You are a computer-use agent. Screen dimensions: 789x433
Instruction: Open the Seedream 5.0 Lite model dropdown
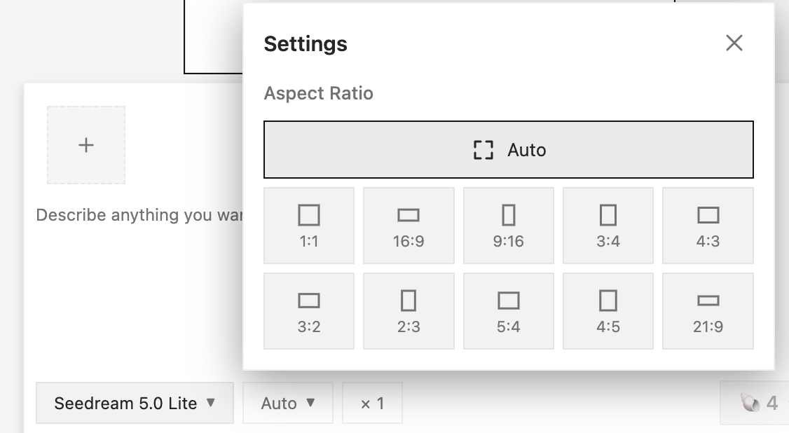pyautogui.click(x=135, y=403)
